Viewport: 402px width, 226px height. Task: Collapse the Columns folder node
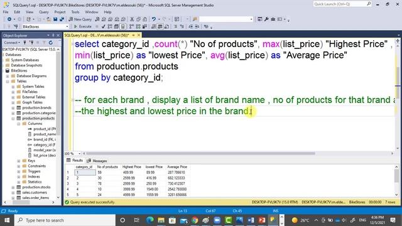(19, 124)
